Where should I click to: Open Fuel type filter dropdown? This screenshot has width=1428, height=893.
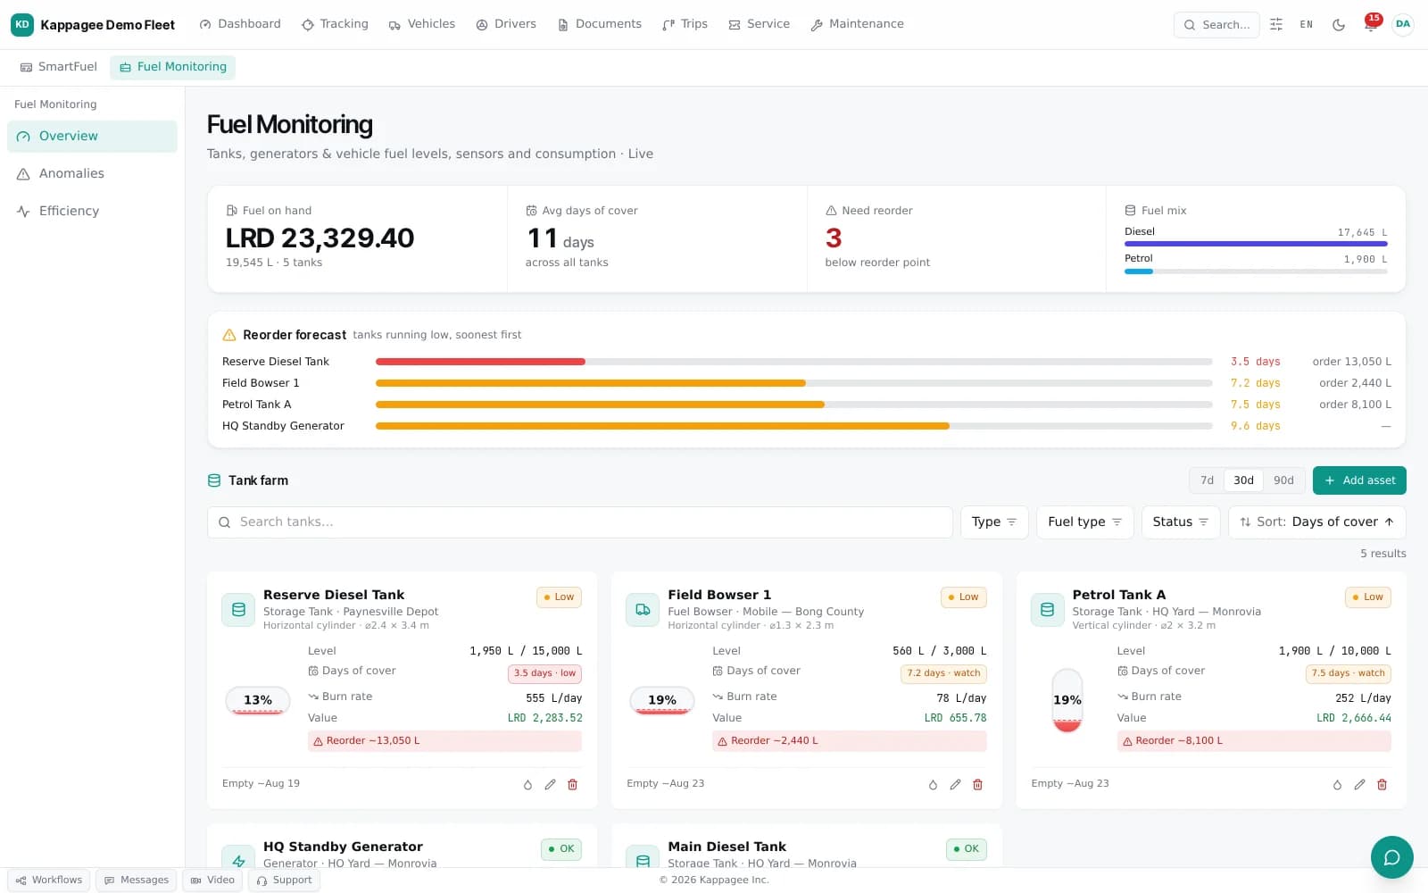[x=1084, y=522]
